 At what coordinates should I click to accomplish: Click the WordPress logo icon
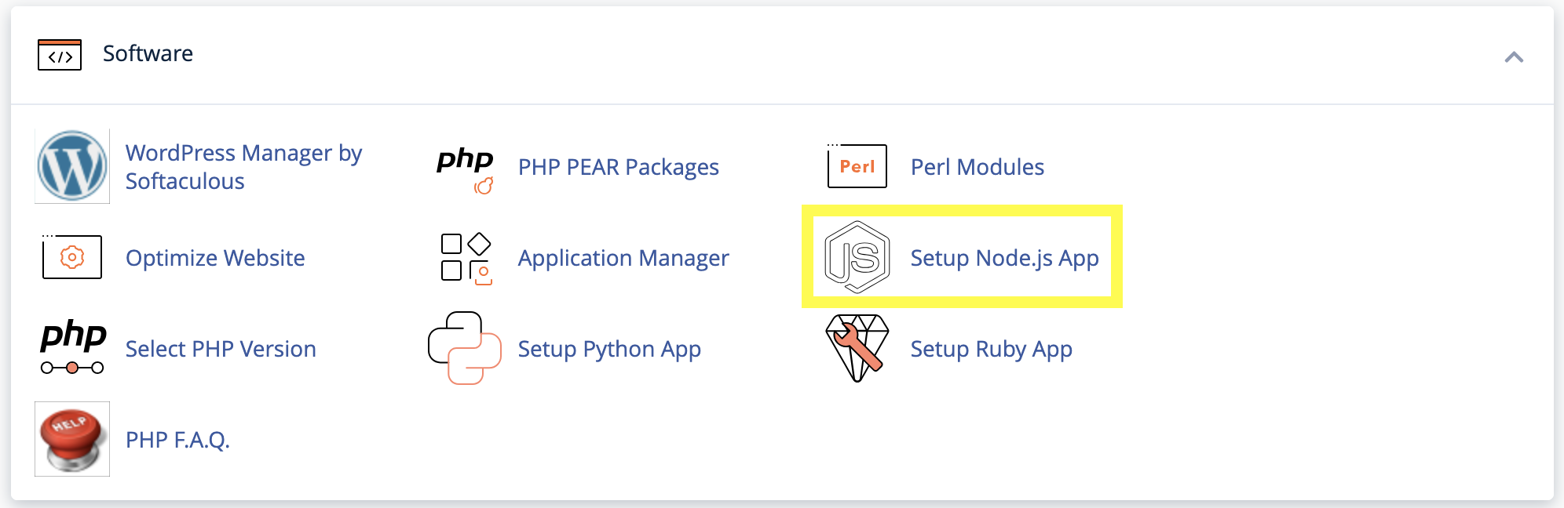[x=72, y=166]
